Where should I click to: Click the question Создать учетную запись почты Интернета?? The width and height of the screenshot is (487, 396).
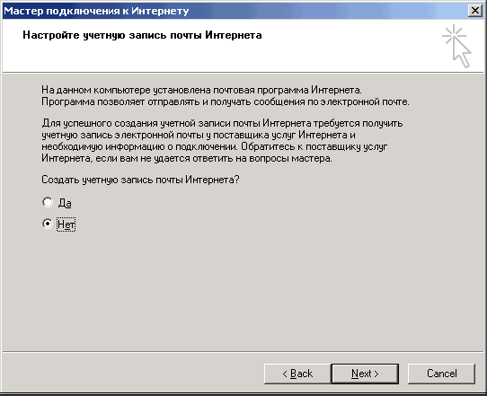[x=140, y=180]
